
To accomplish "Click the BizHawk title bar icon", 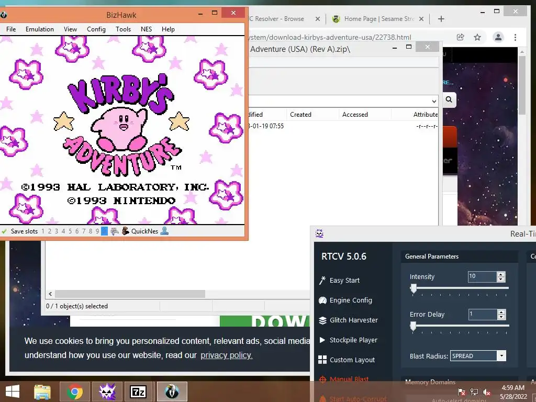I will [x=4, y=15].
